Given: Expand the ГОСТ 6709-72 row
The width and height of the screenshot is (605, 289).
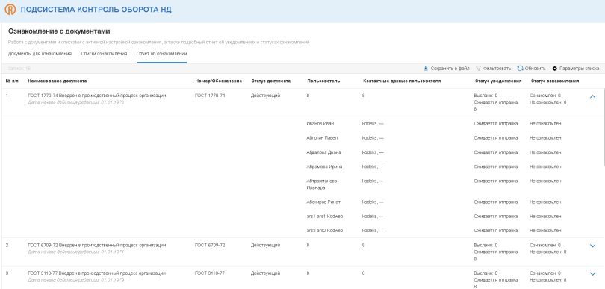Looking at the screenshot, I should pos(592,246).
